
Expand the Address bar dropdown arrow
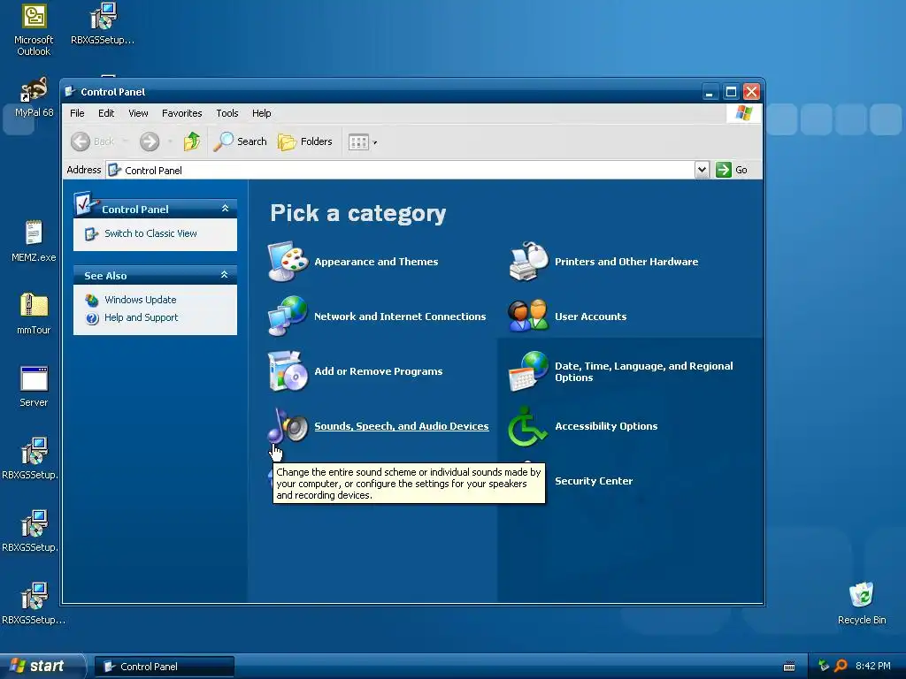pyautogui.click(x=702, y=170)
